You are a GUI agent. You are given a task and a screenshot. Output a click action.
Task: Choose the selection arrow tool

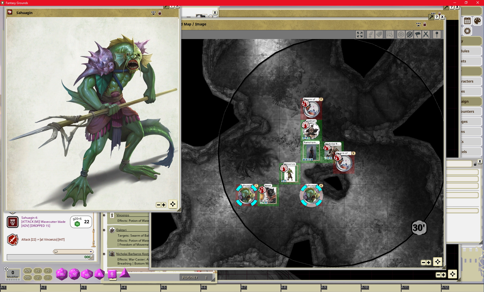click(390, 34)
